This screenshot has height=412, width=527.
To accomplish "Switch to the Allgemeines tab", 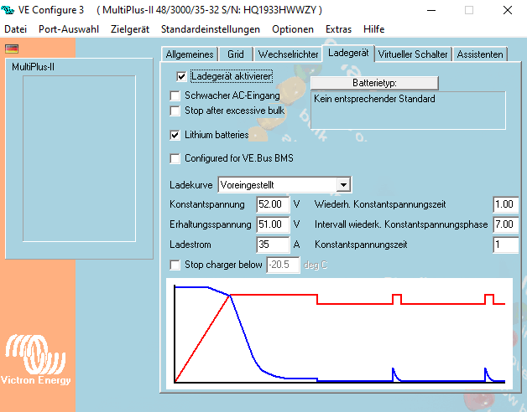I will 190,54.
